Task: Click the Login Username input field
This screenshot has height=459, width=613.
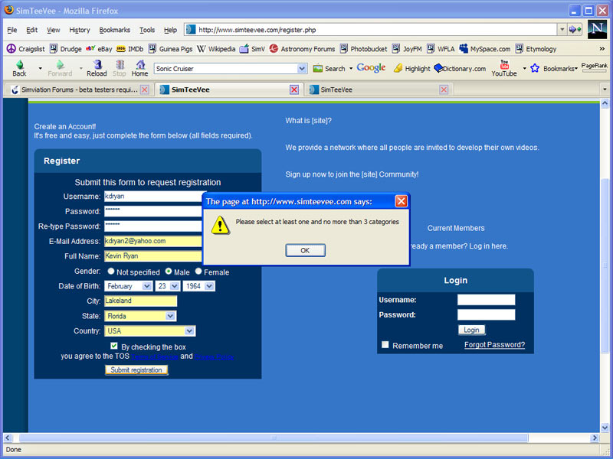Action: pos(487,300)
